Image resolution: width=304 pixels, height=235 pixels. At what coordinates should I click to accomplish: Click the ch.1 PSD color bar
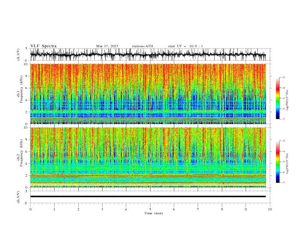[278, 98]
